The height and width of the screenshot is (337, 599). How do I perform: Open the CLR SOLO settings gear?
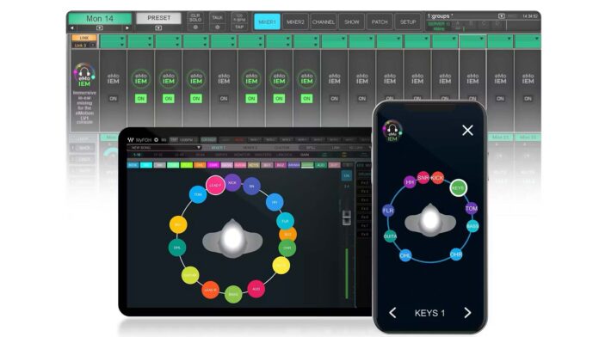coord(195,28)
